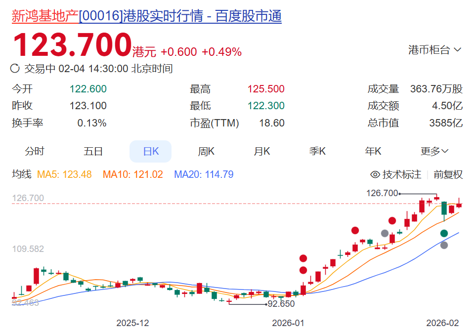This screenshot has height=332, width=476.
Task: Click the MA20: 114.79 indicator label
Action: 204,174
